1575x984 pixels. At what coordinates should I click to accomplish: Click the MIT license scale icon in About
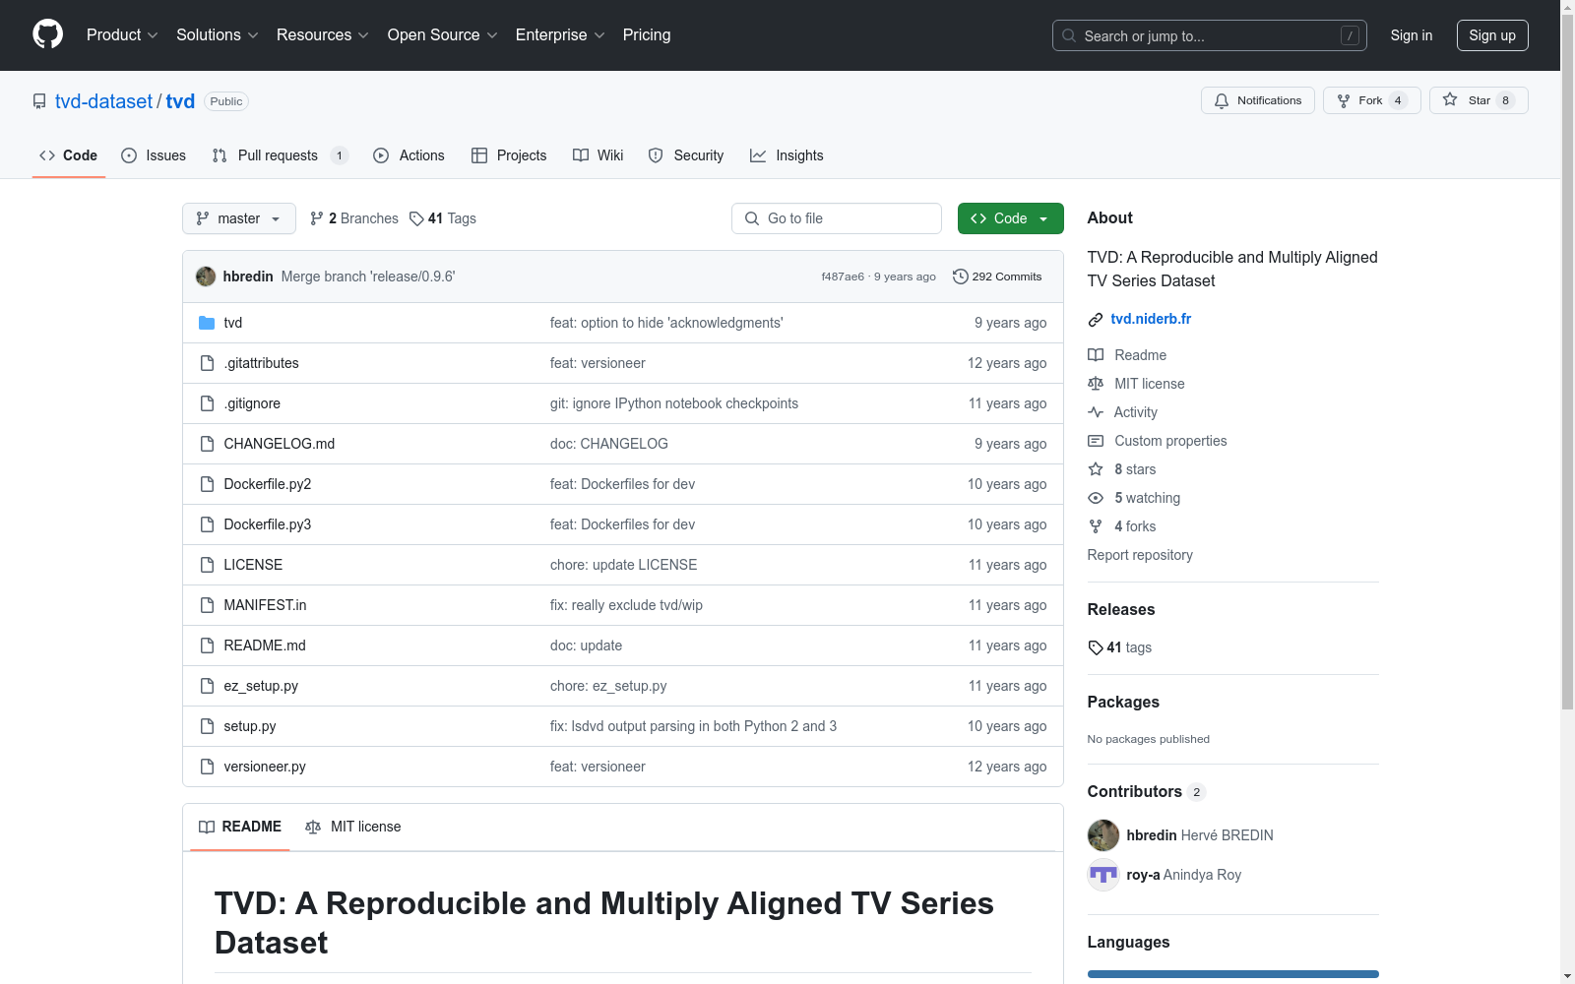coord(1096,384)
